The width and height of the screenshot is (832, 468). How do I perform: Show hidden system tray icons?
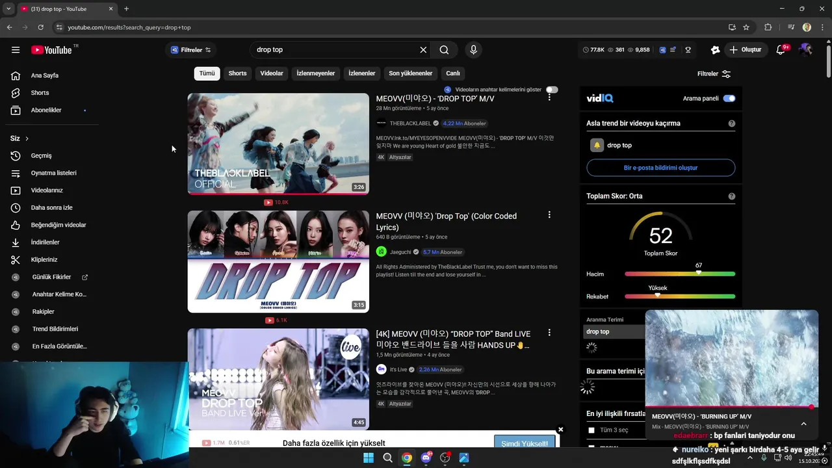pos(749,458)
